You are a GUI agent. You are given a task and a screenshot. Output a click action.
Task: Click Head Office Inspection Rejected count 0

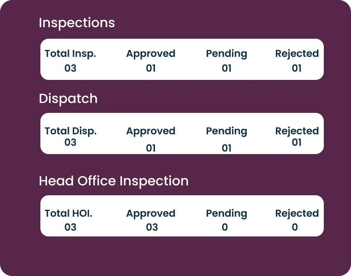(295, 227)
